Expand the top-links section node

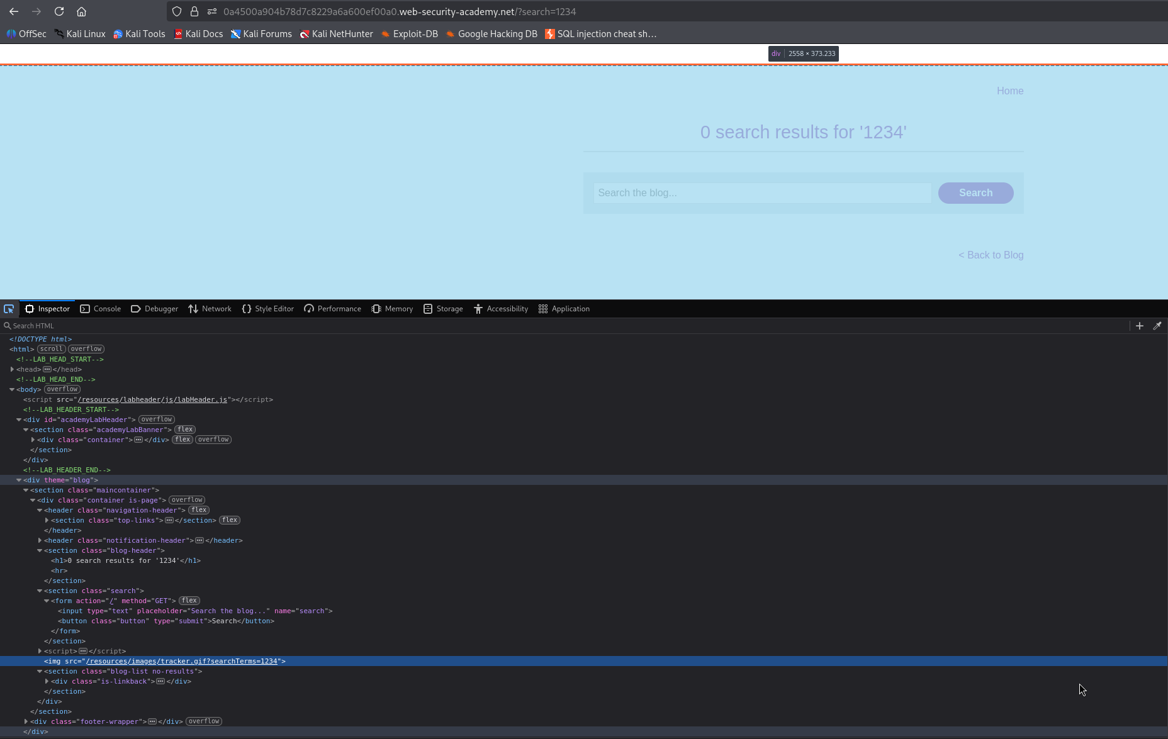tap(47, 520)
